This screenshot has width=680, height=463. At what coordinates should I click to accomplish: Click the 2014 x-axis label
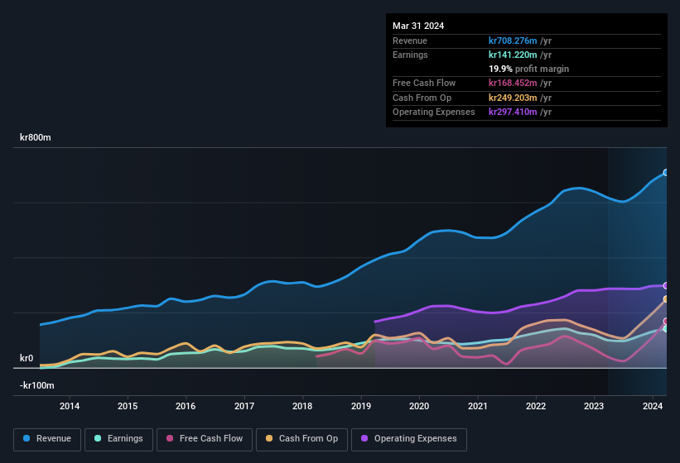[70, 406]
